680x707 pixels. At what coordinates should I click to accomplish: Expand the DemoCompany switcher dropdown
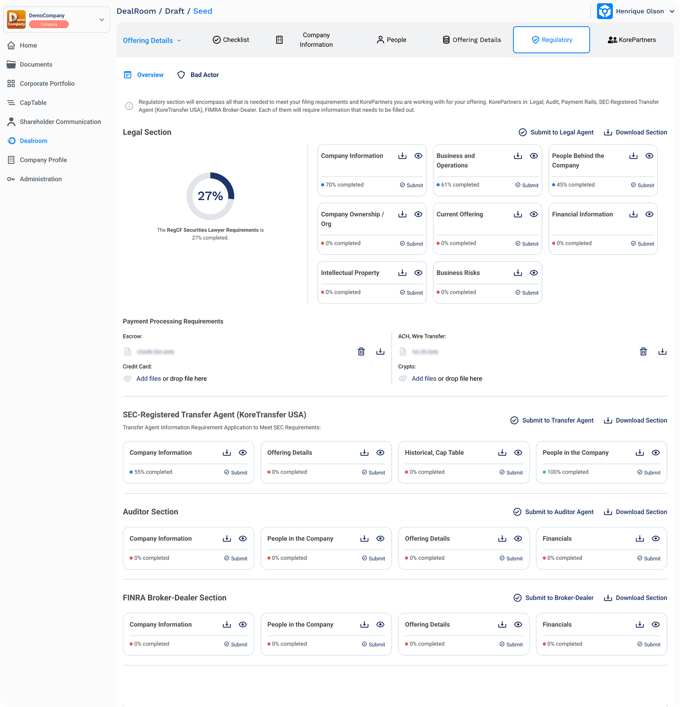tap(102, 19)
